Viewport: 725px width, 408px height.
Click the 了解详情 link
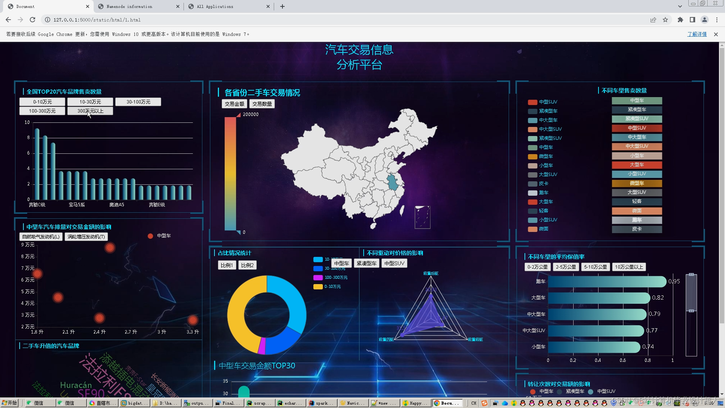697,34
